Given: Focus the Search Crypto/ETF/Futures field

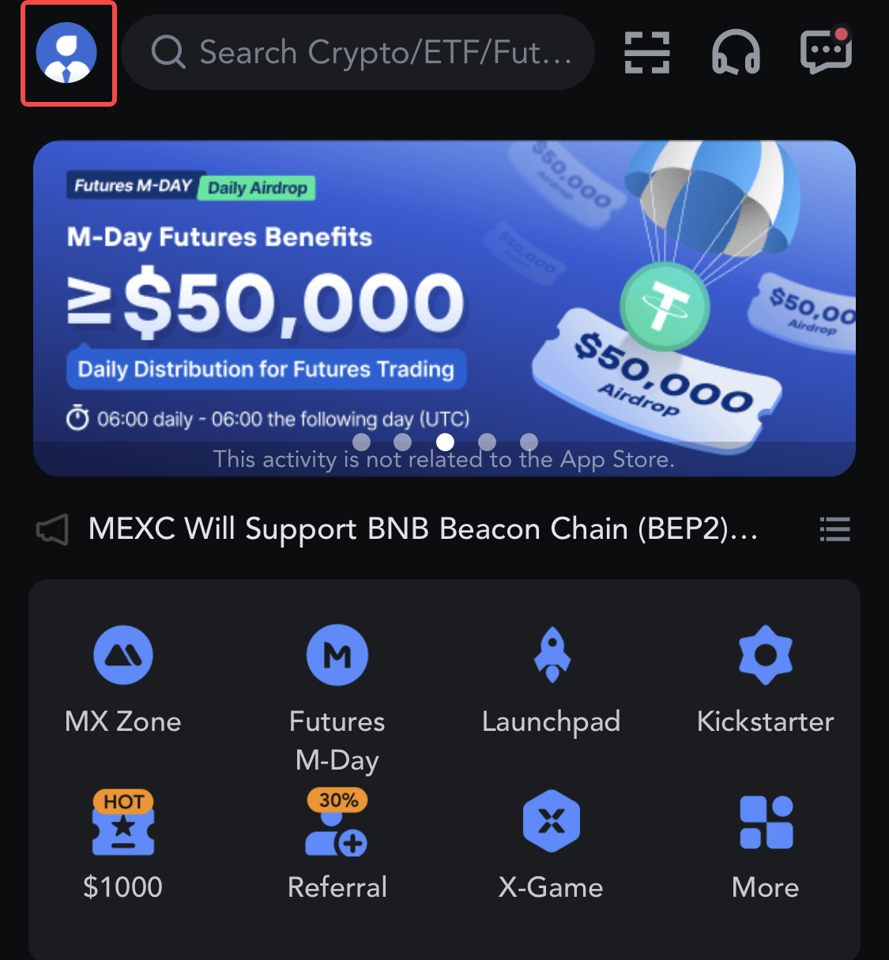Looking at the screenshot, I should pos(358,52).
